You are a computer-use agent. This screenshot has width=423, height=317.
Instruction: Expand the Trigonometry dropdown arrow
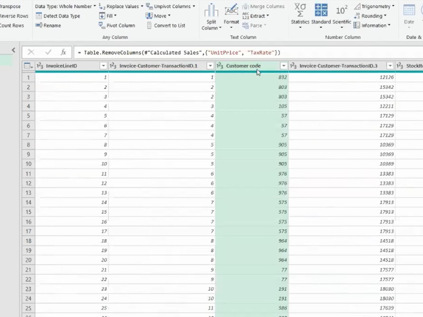(393, 6)
